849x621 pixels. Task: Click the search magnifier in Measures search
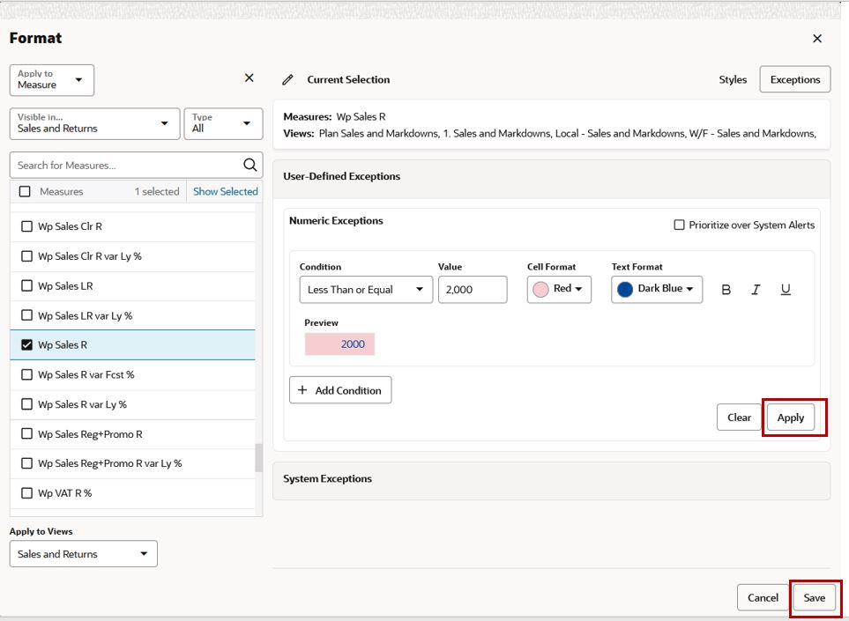[249, 165]
